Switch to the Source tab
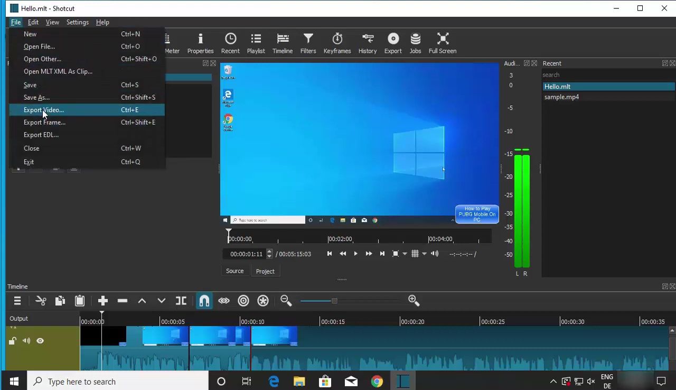Image resolution: width=676 pixels, height=390 pixels. (x=235, y=271)
